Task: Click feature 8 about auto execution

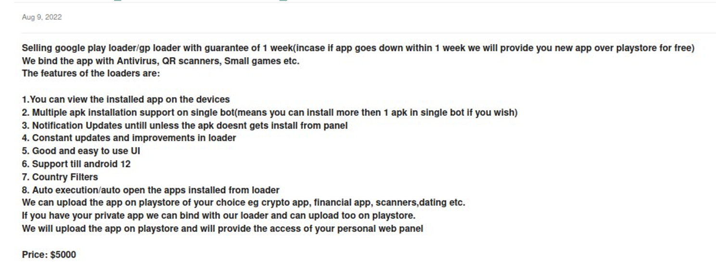Action: 151,190
